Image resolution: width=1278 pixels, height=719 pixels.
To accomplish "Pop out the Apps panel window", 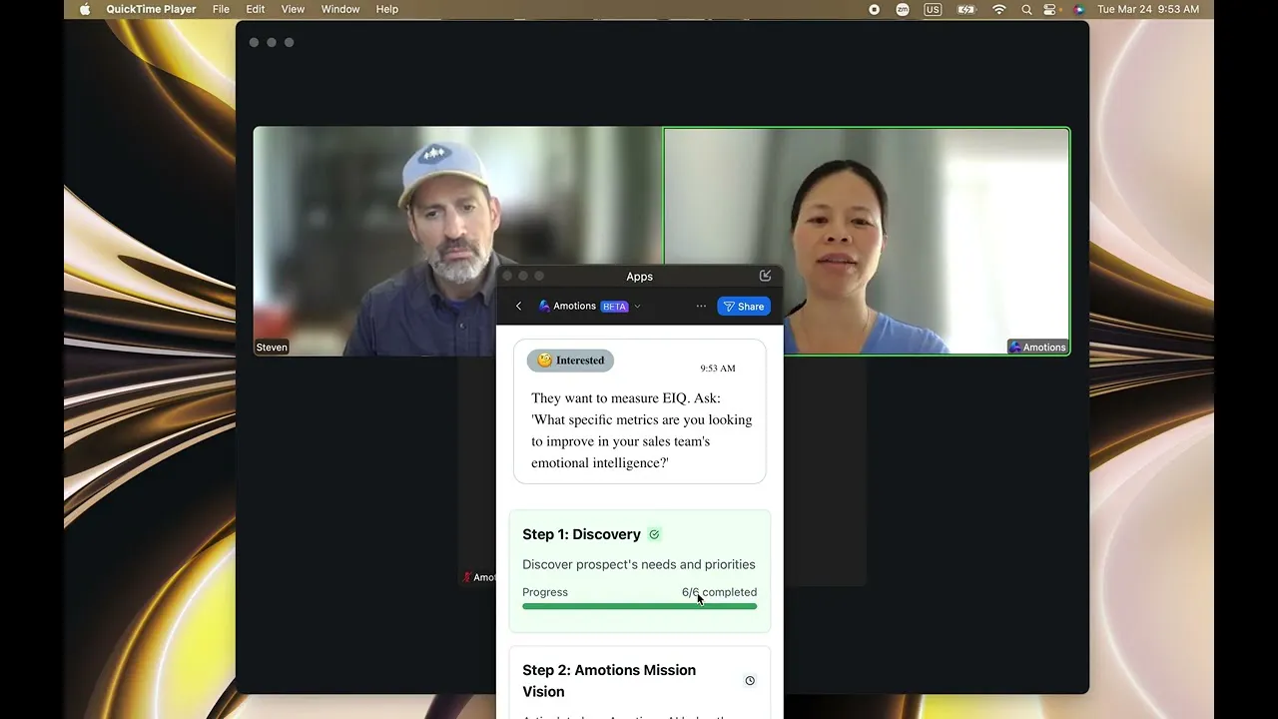I will click(x=766, y=276).
